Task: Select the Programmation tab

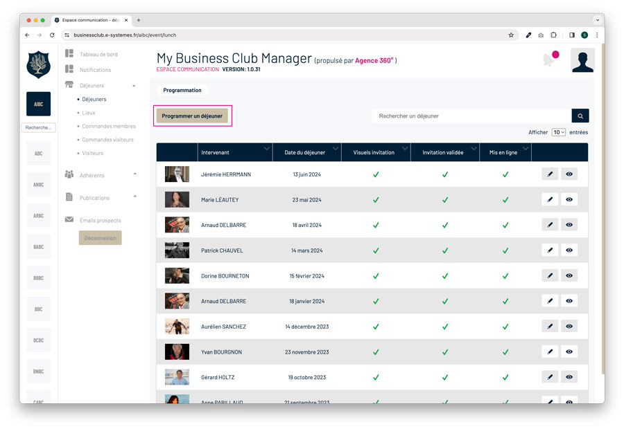Action: point(182,90)
